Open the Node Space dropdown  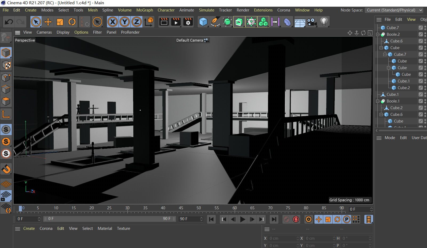tap(394, 10)
